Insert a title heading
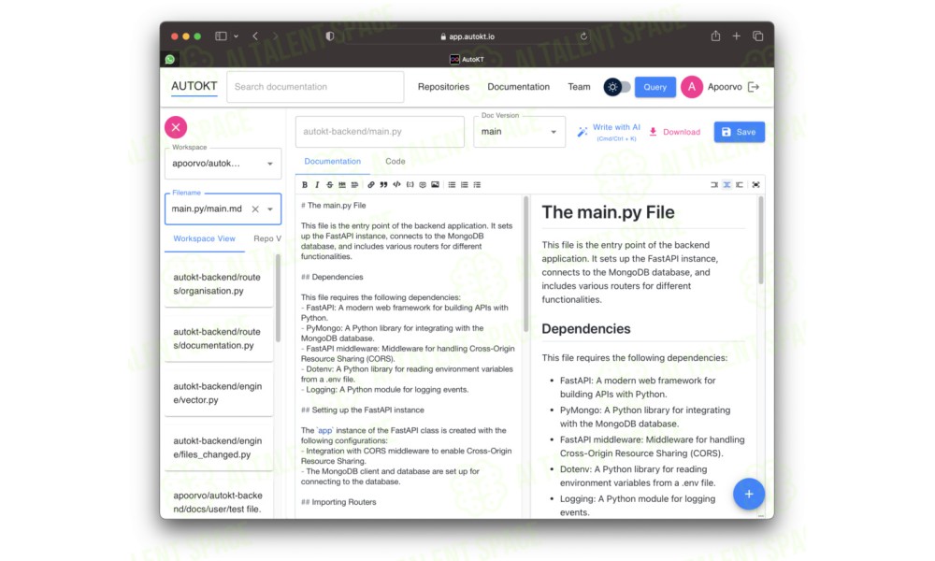Viewport: 935px width, 561px height. pos(354,185)
